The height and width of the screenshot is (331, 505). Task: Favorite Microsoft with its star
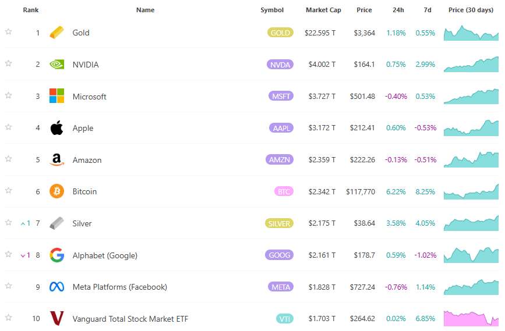click(8, 95)
